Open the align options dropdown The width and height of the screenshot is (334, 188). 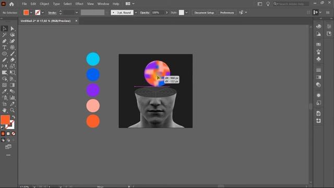246,13
